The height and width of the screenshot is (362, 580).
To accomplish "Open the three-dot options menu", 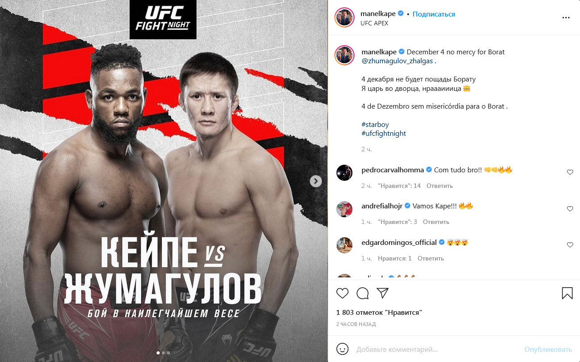I will click(566, 18).
